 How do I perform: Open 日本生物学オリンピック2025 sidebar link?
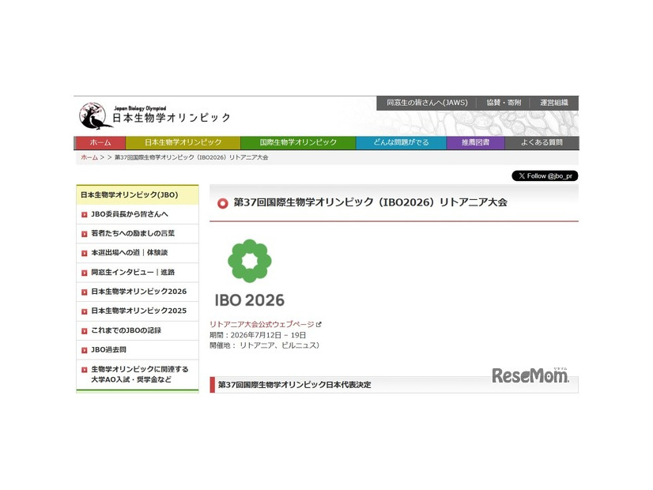(x=138, y=311)
